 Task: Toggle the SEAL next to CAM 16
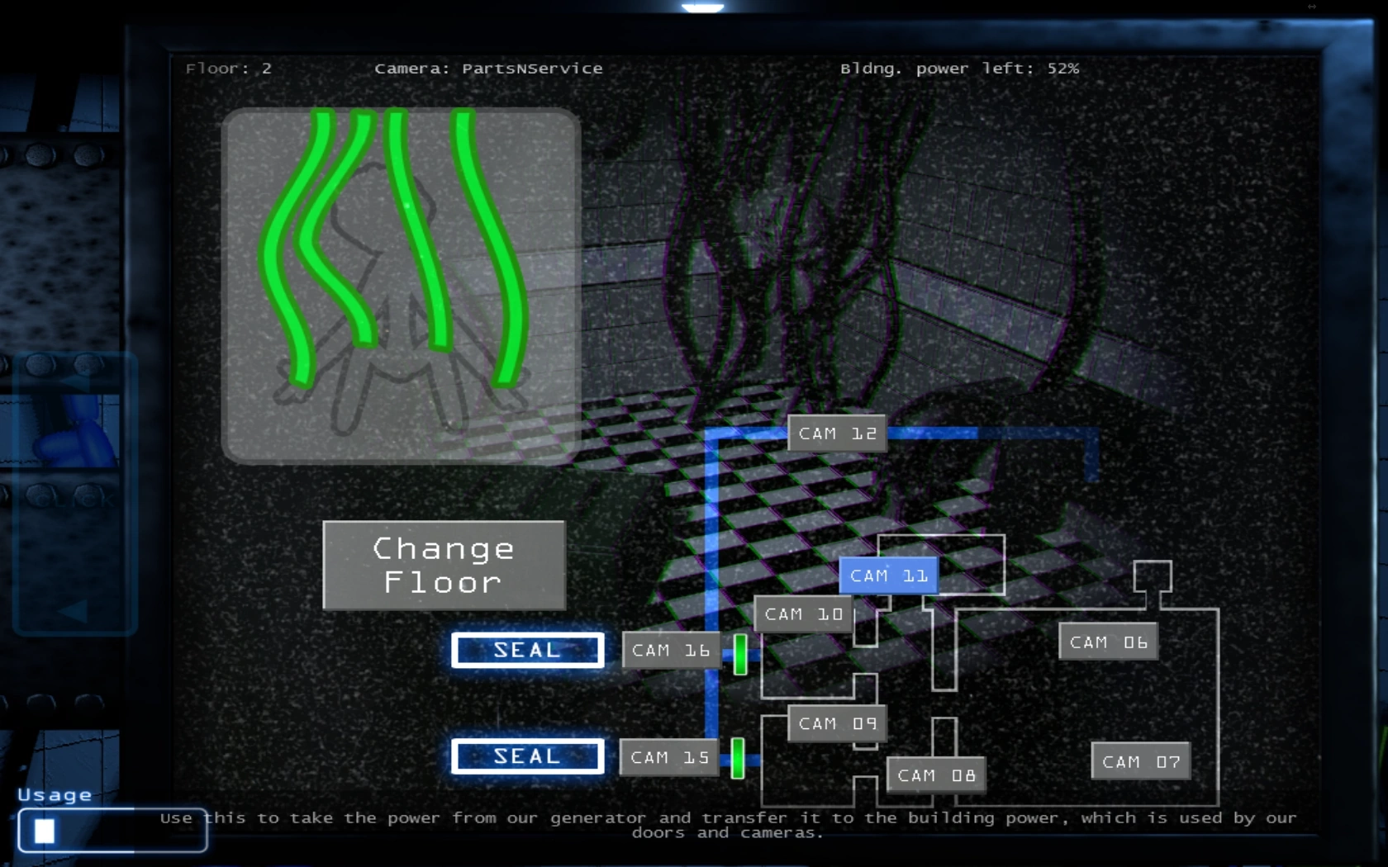coord(527,651)
